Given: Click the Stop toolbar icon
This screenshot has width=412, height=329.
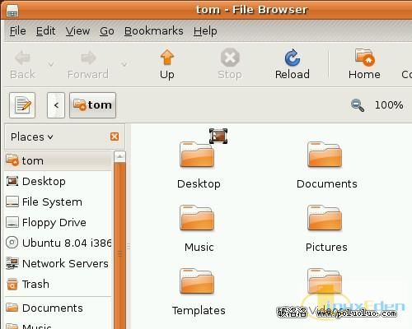Looking at the screenshot, I should tap(230, 58).
